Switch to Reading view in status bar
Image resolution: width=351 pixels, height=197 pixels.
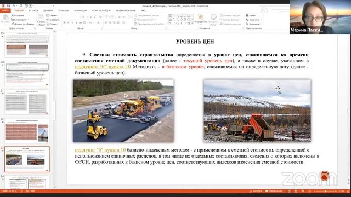[303, 191]
